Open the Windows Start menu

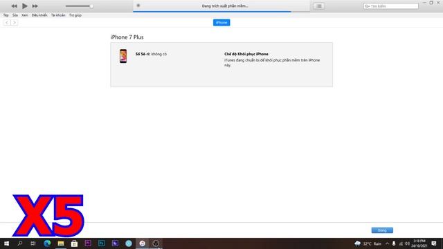[x=6, y=243]
